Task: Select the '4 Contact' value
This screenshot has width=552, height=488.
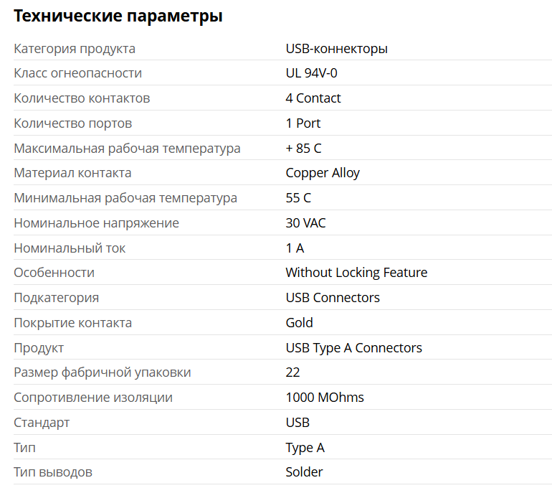Action: tap(313, 98)
